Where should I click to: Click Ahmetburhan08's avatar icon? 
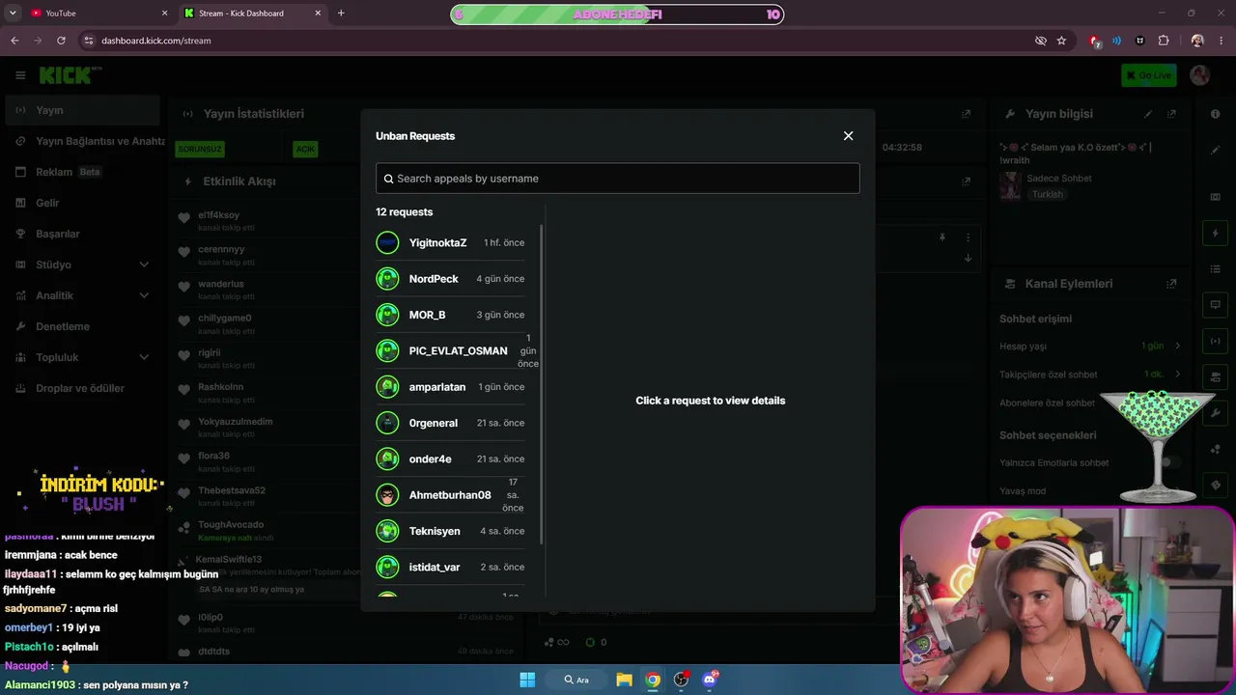pos(387,495)
